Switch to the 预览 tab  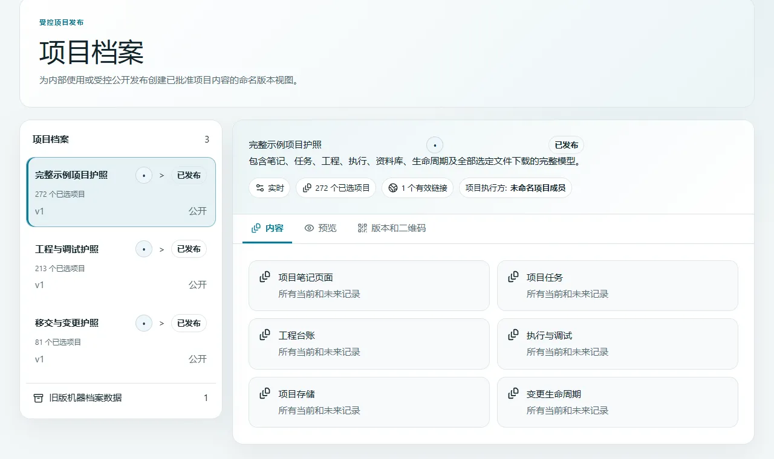320,228
